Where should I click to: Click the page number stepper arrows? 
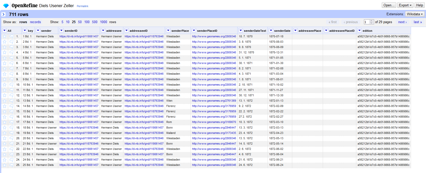click(371, 22)
